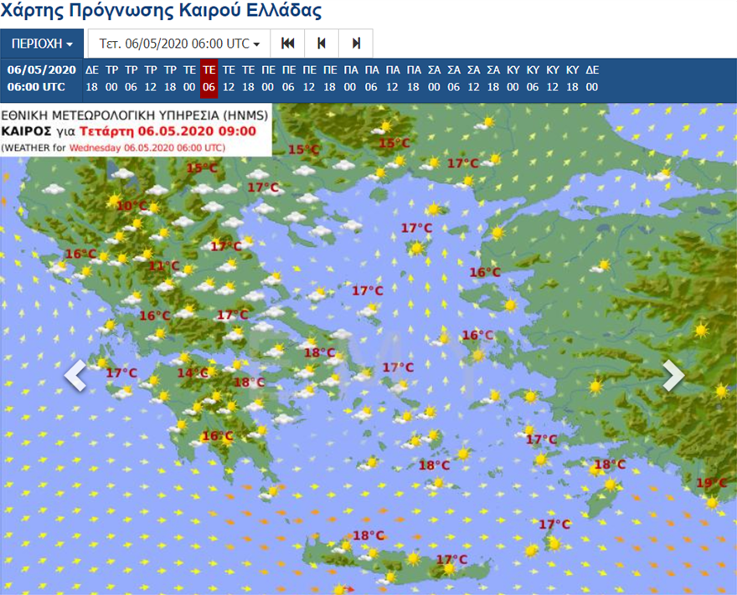
Task: Step forward to next forecast time
Action: click(x=356, y=44)
